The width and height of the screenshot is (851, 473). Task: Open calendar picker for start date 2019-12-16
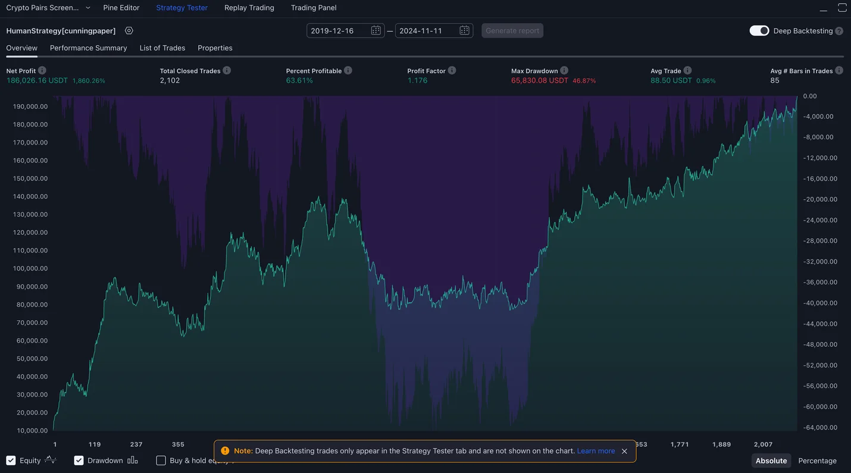[x=376, y=30]
